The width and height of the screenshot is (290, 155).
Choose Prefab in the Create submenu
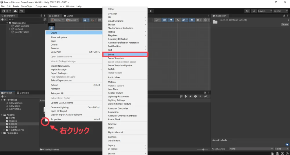(x=125, y=69)
